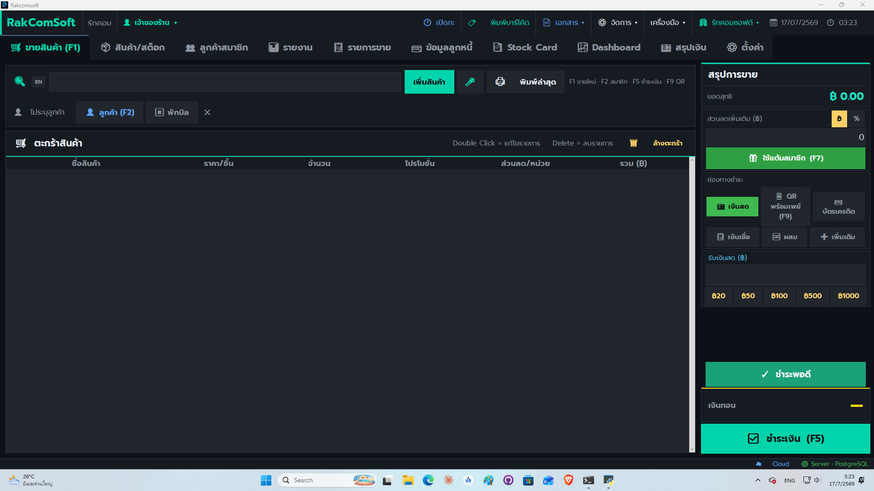
Task: Focus the ส่วนลดเพิ่มเติม discount input
Action: [785, 137]
